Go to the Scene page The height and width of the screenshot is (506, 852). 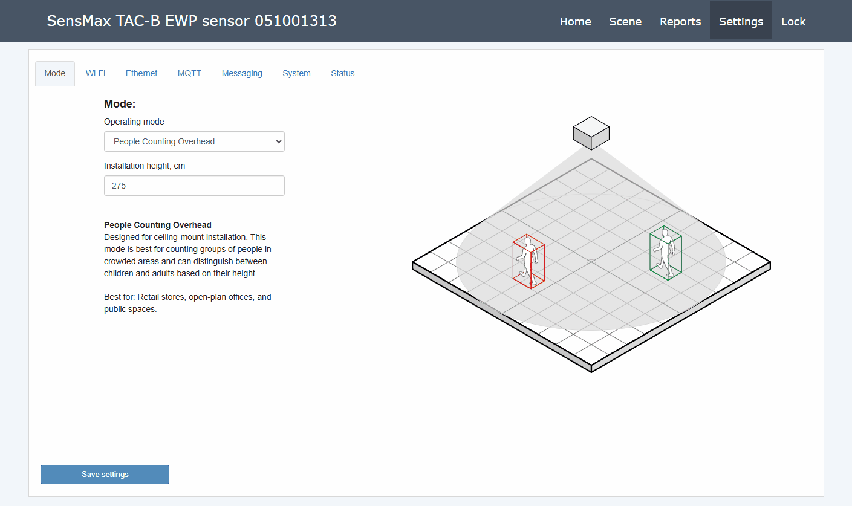tap(625, 21)
